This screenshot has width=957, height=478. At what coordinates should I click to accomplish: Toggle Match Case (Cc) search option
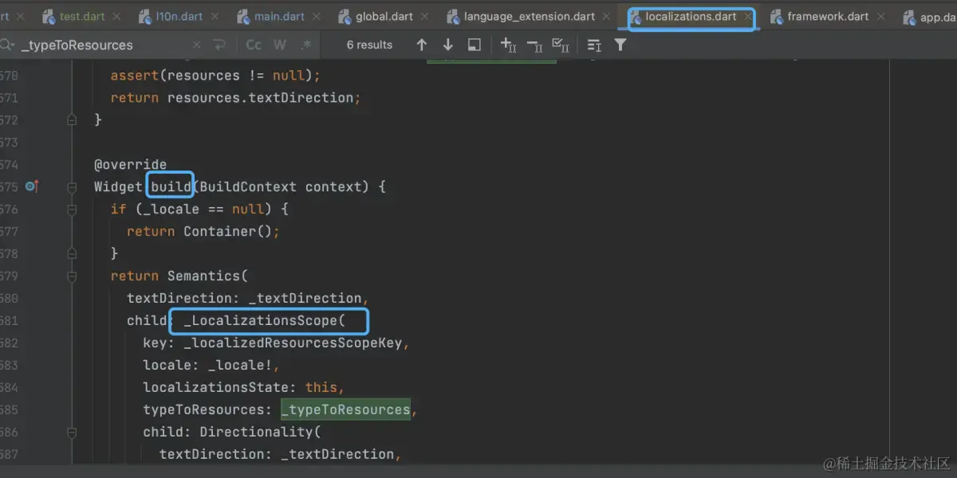point(254,45)
